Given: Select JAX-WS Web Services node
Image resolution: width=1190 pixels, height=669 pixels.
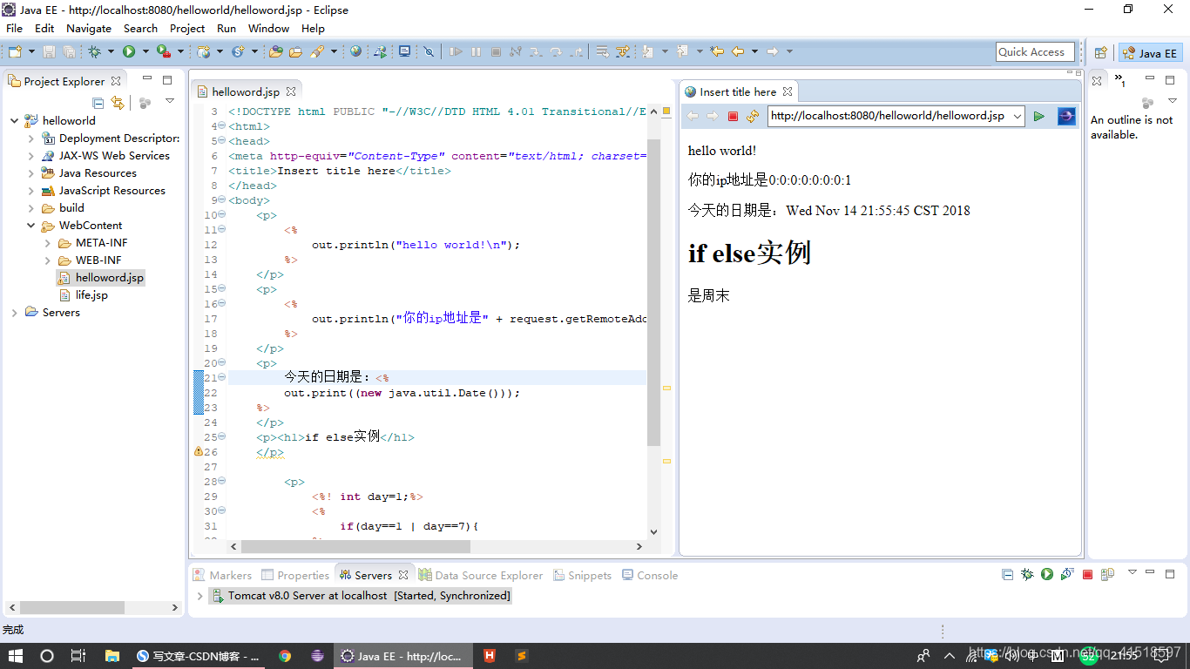Looking at the screenshot, I should (114, 156).
